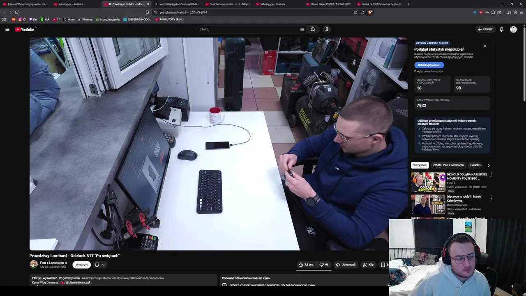Click Pan z Lombardu channel name
526x296 pixels.
[52, 263]
